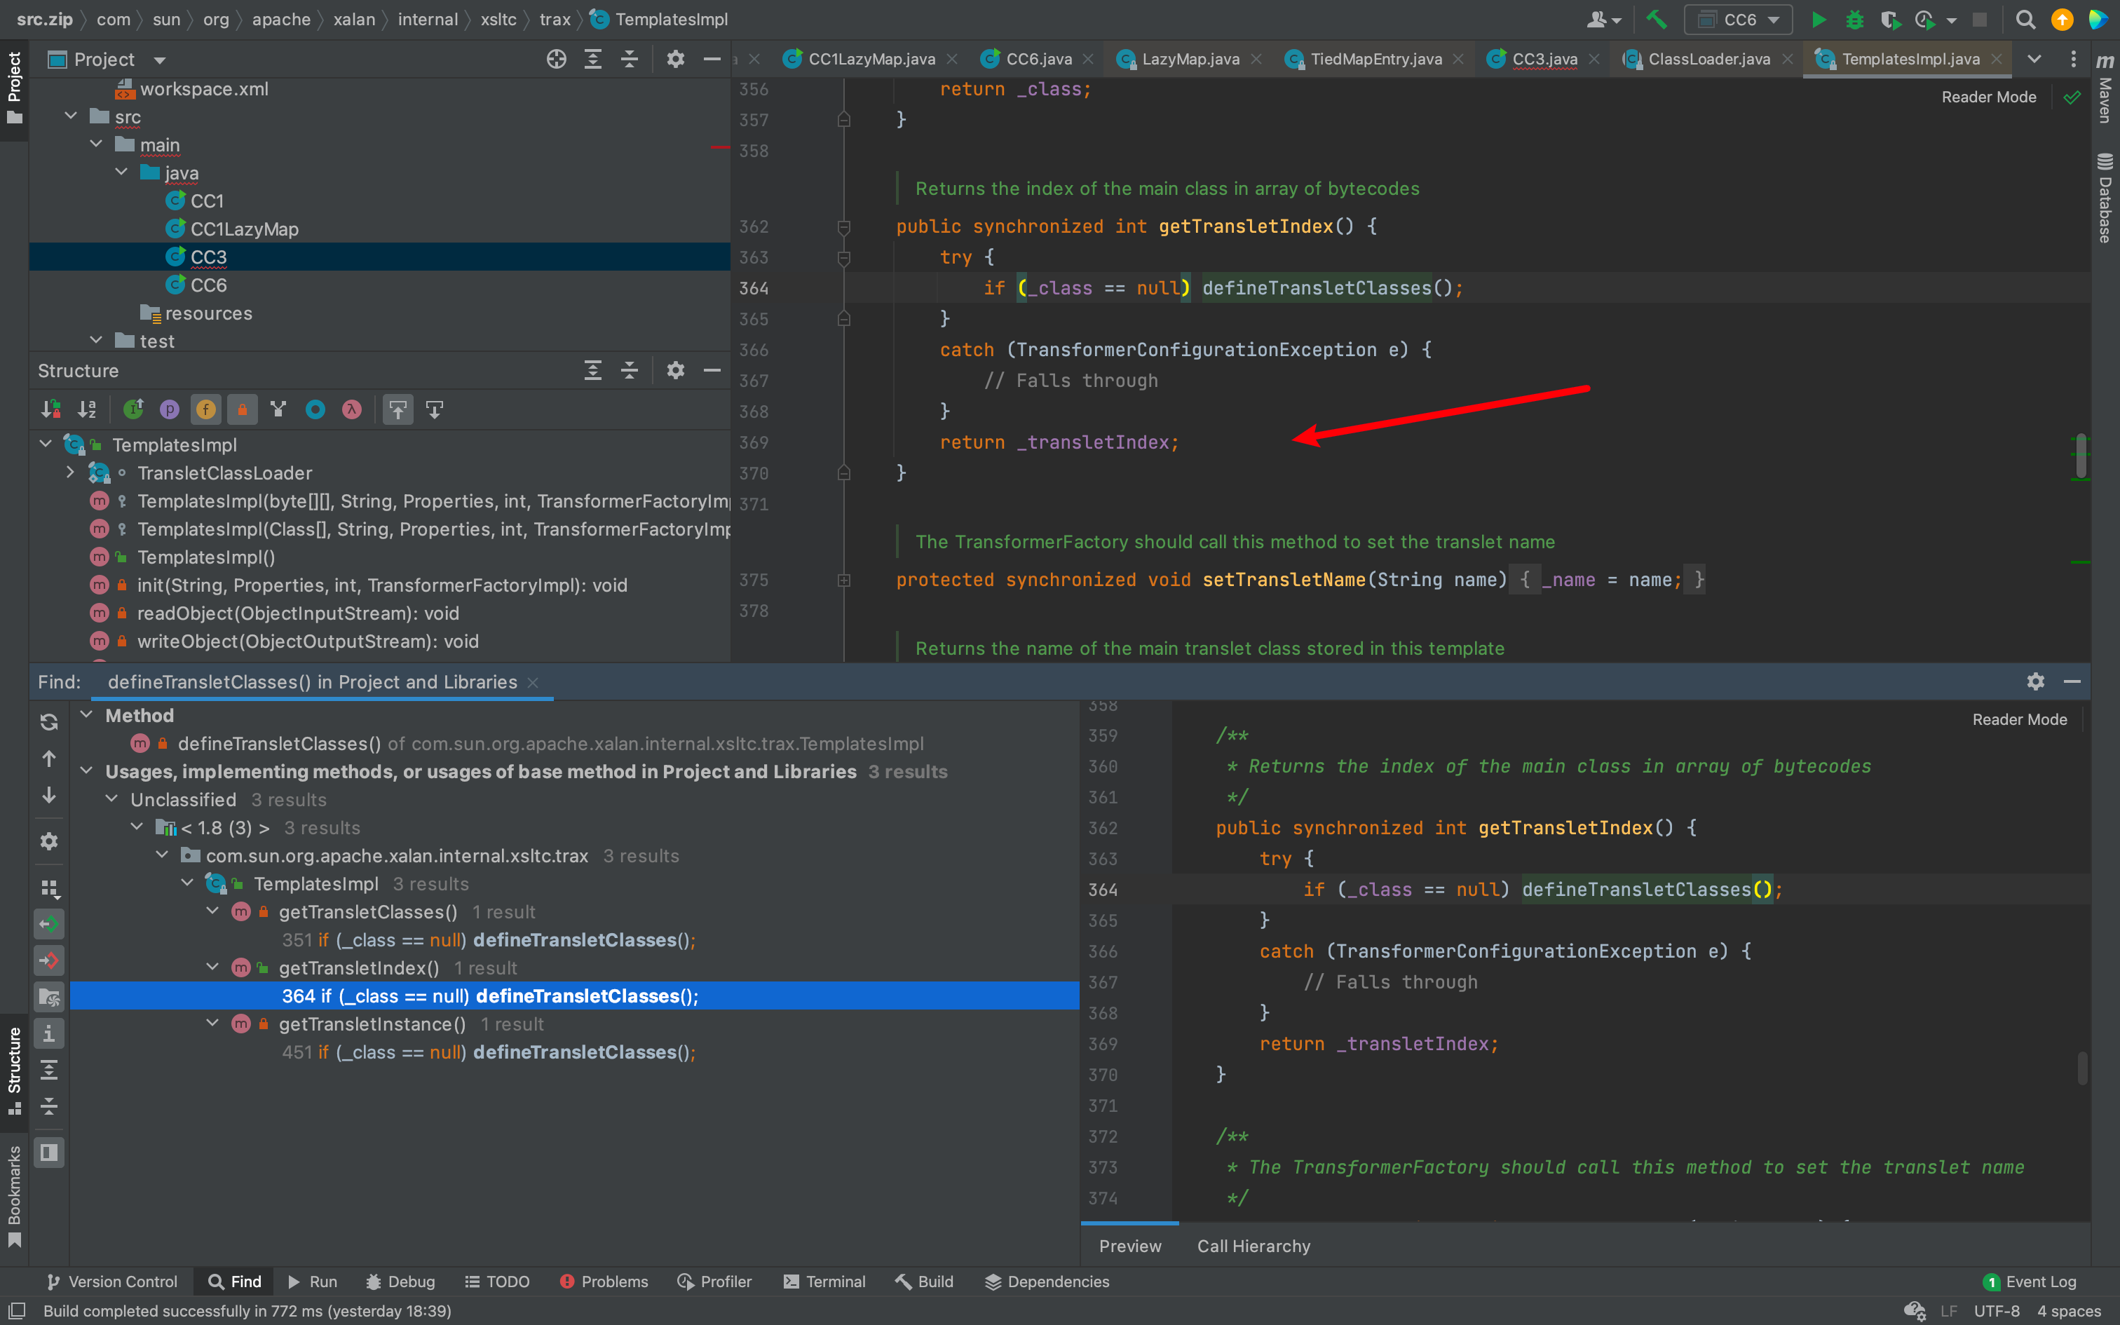This screenshot has width=2120, height=1325.
Task: Open Maven tool window on right edge
Action: [x=2105, y=88]
